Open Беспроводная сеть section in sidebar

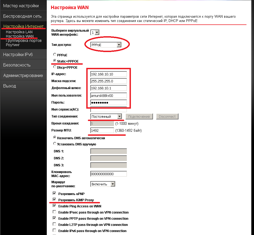pos(22,16)
